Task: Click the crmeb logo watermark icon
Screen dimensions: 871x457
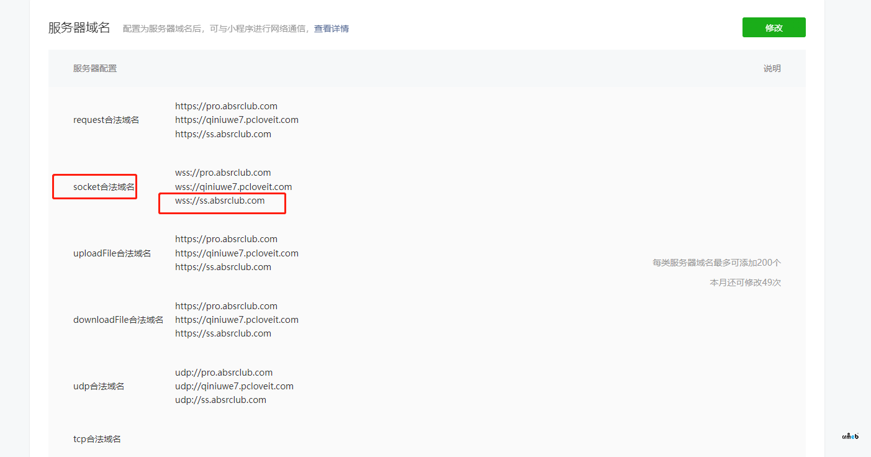Action: 849,435
